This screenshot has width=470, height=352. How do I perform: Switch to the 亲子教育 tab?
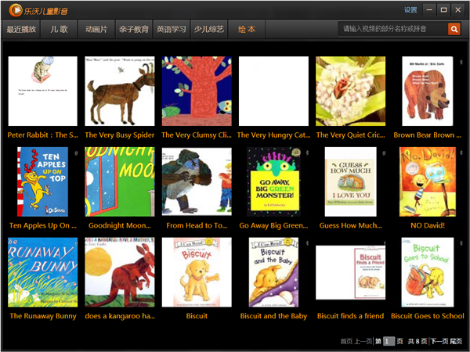134,29
